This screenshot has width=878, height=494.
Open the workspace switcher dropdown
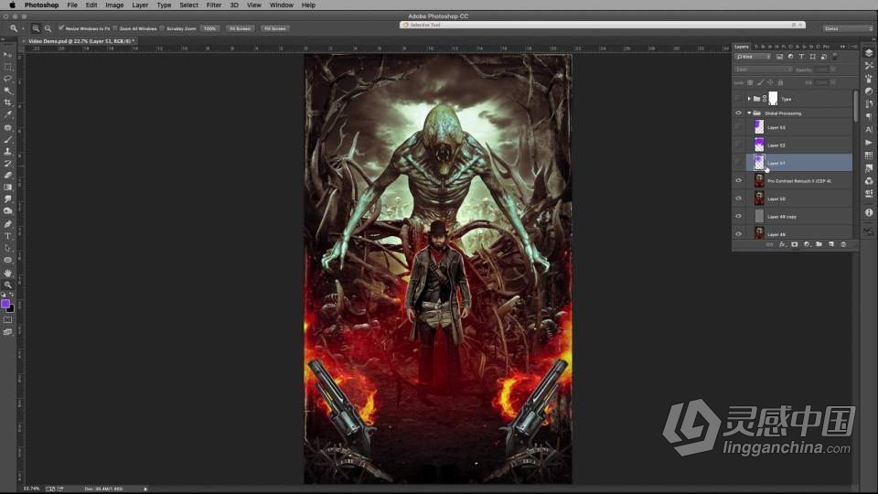coord(848,28)
